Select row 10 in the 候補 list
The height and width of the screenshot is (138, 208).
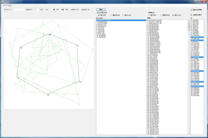167,36
